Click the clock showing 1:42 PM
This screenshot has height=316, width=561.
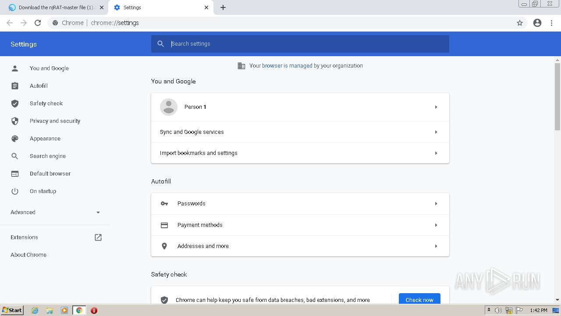(x=538, y=310)
